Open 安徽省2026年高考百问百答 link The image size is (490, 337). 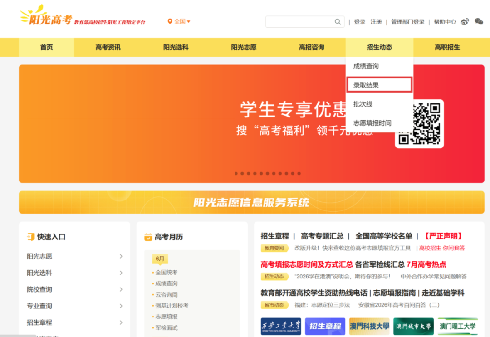pyautogui.click(x=399, y=305)
